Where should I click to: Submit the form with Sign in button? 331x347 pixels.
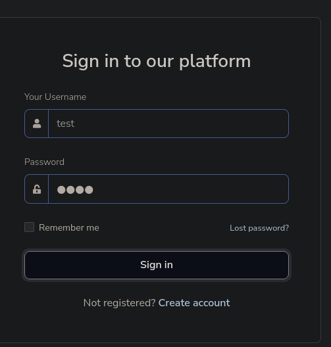pos(157,265)
